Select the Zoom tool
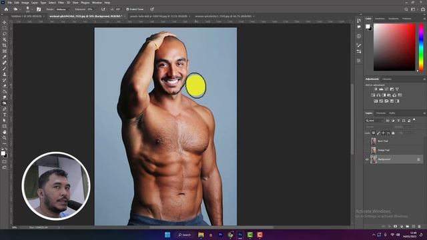This screenshot has width=427, height=240. point(5,138)
